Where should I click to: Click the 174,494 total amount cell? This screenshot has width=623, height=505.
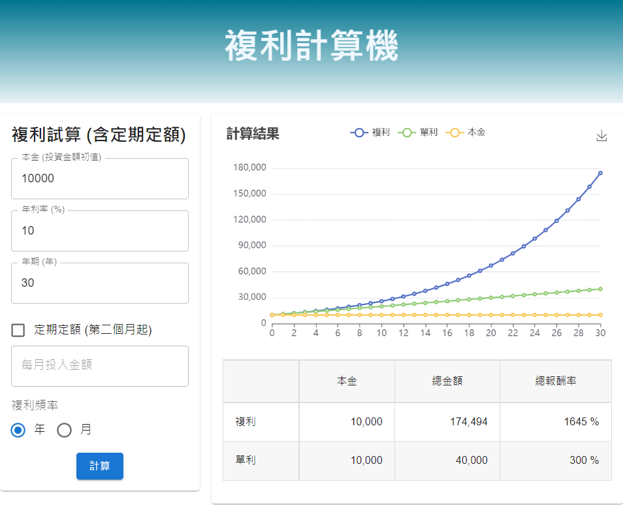point(447,421)
